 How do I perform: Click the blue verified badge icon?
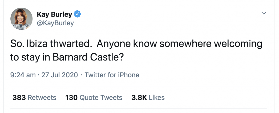tap(78, 14)
